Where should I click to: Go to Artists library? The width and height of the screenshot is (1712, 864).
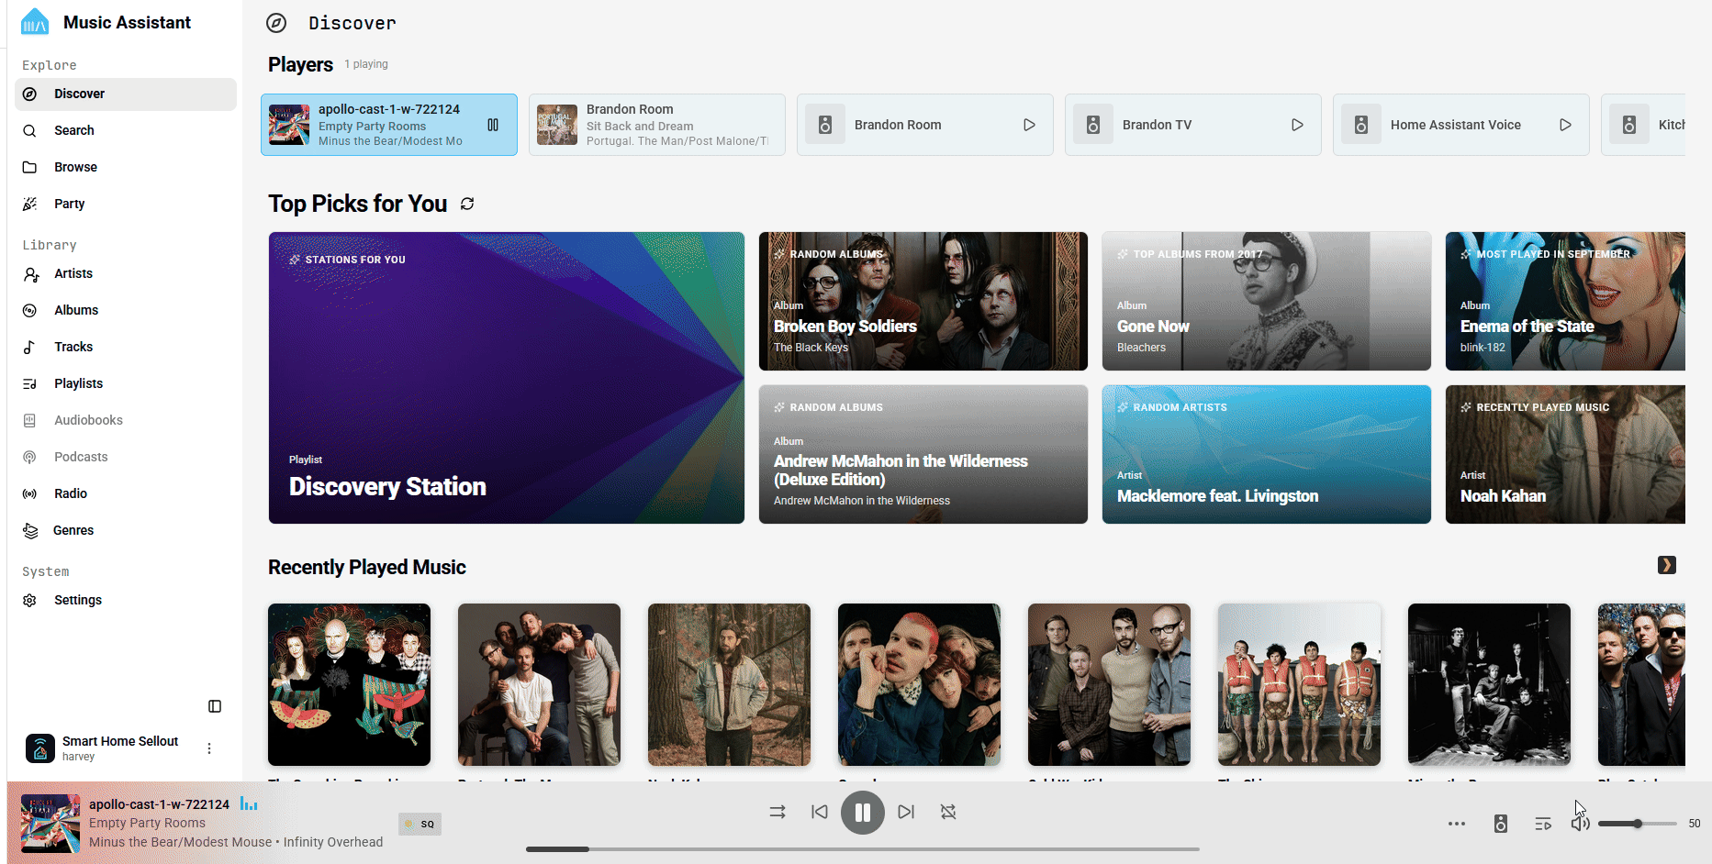126,273
